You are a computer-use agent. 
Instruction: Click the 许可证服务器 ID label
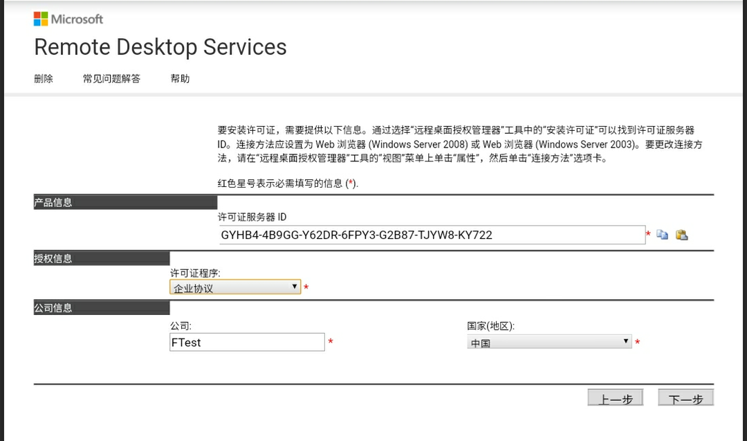(x=252, y=217)
